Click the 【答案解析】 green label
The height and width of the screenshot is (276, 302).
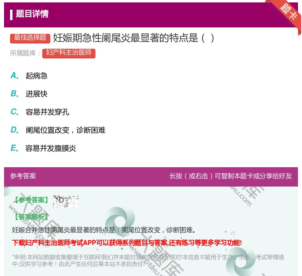point(31,217)
